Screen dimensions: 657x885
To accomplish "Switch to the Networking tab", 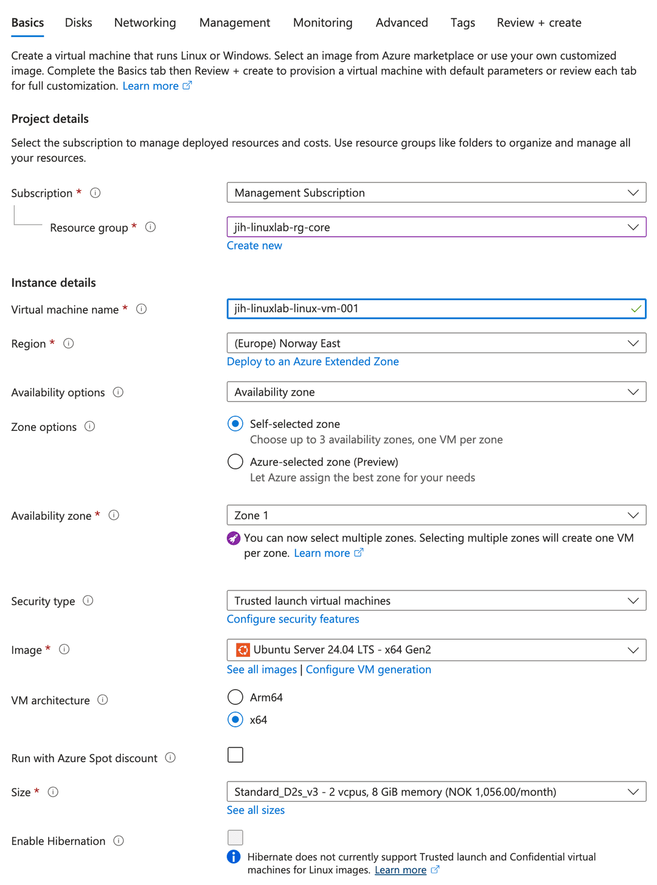I will click(145, 23).
